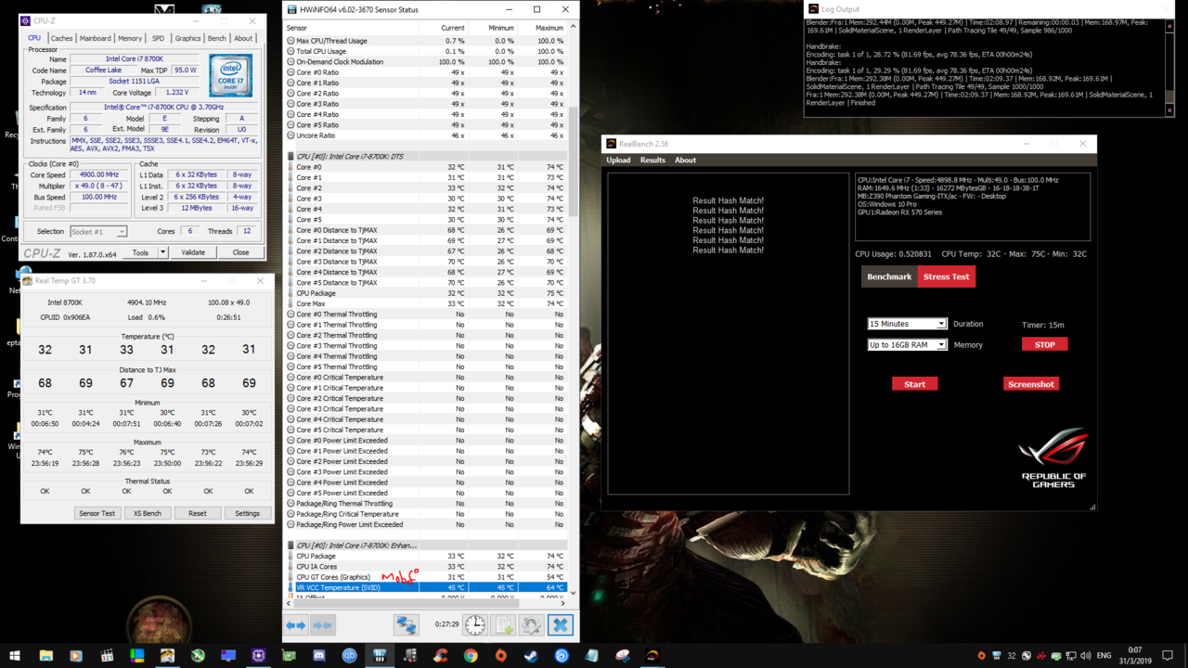Click Log Output scrollbar down arrow
This screenshot has width=1188, height=668.
pyautogui.click(x=1169, y=110)
